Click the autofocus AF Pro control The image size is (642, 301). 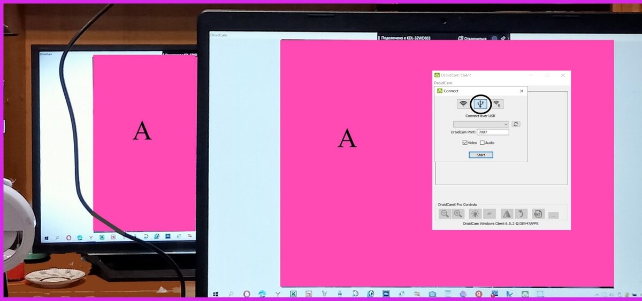click(x=490, y=213)
